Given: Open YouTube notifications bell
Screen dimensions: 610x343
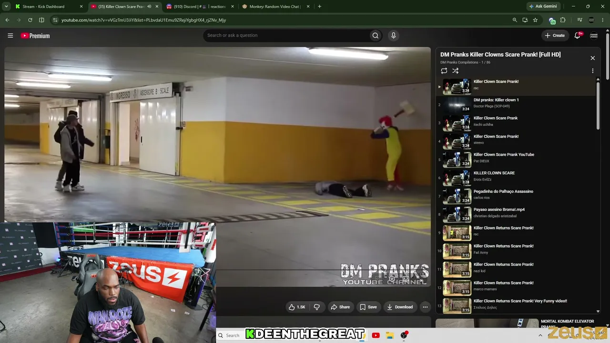Looking at the screenshot, I should pyautogui.click(x=577, y=35).
